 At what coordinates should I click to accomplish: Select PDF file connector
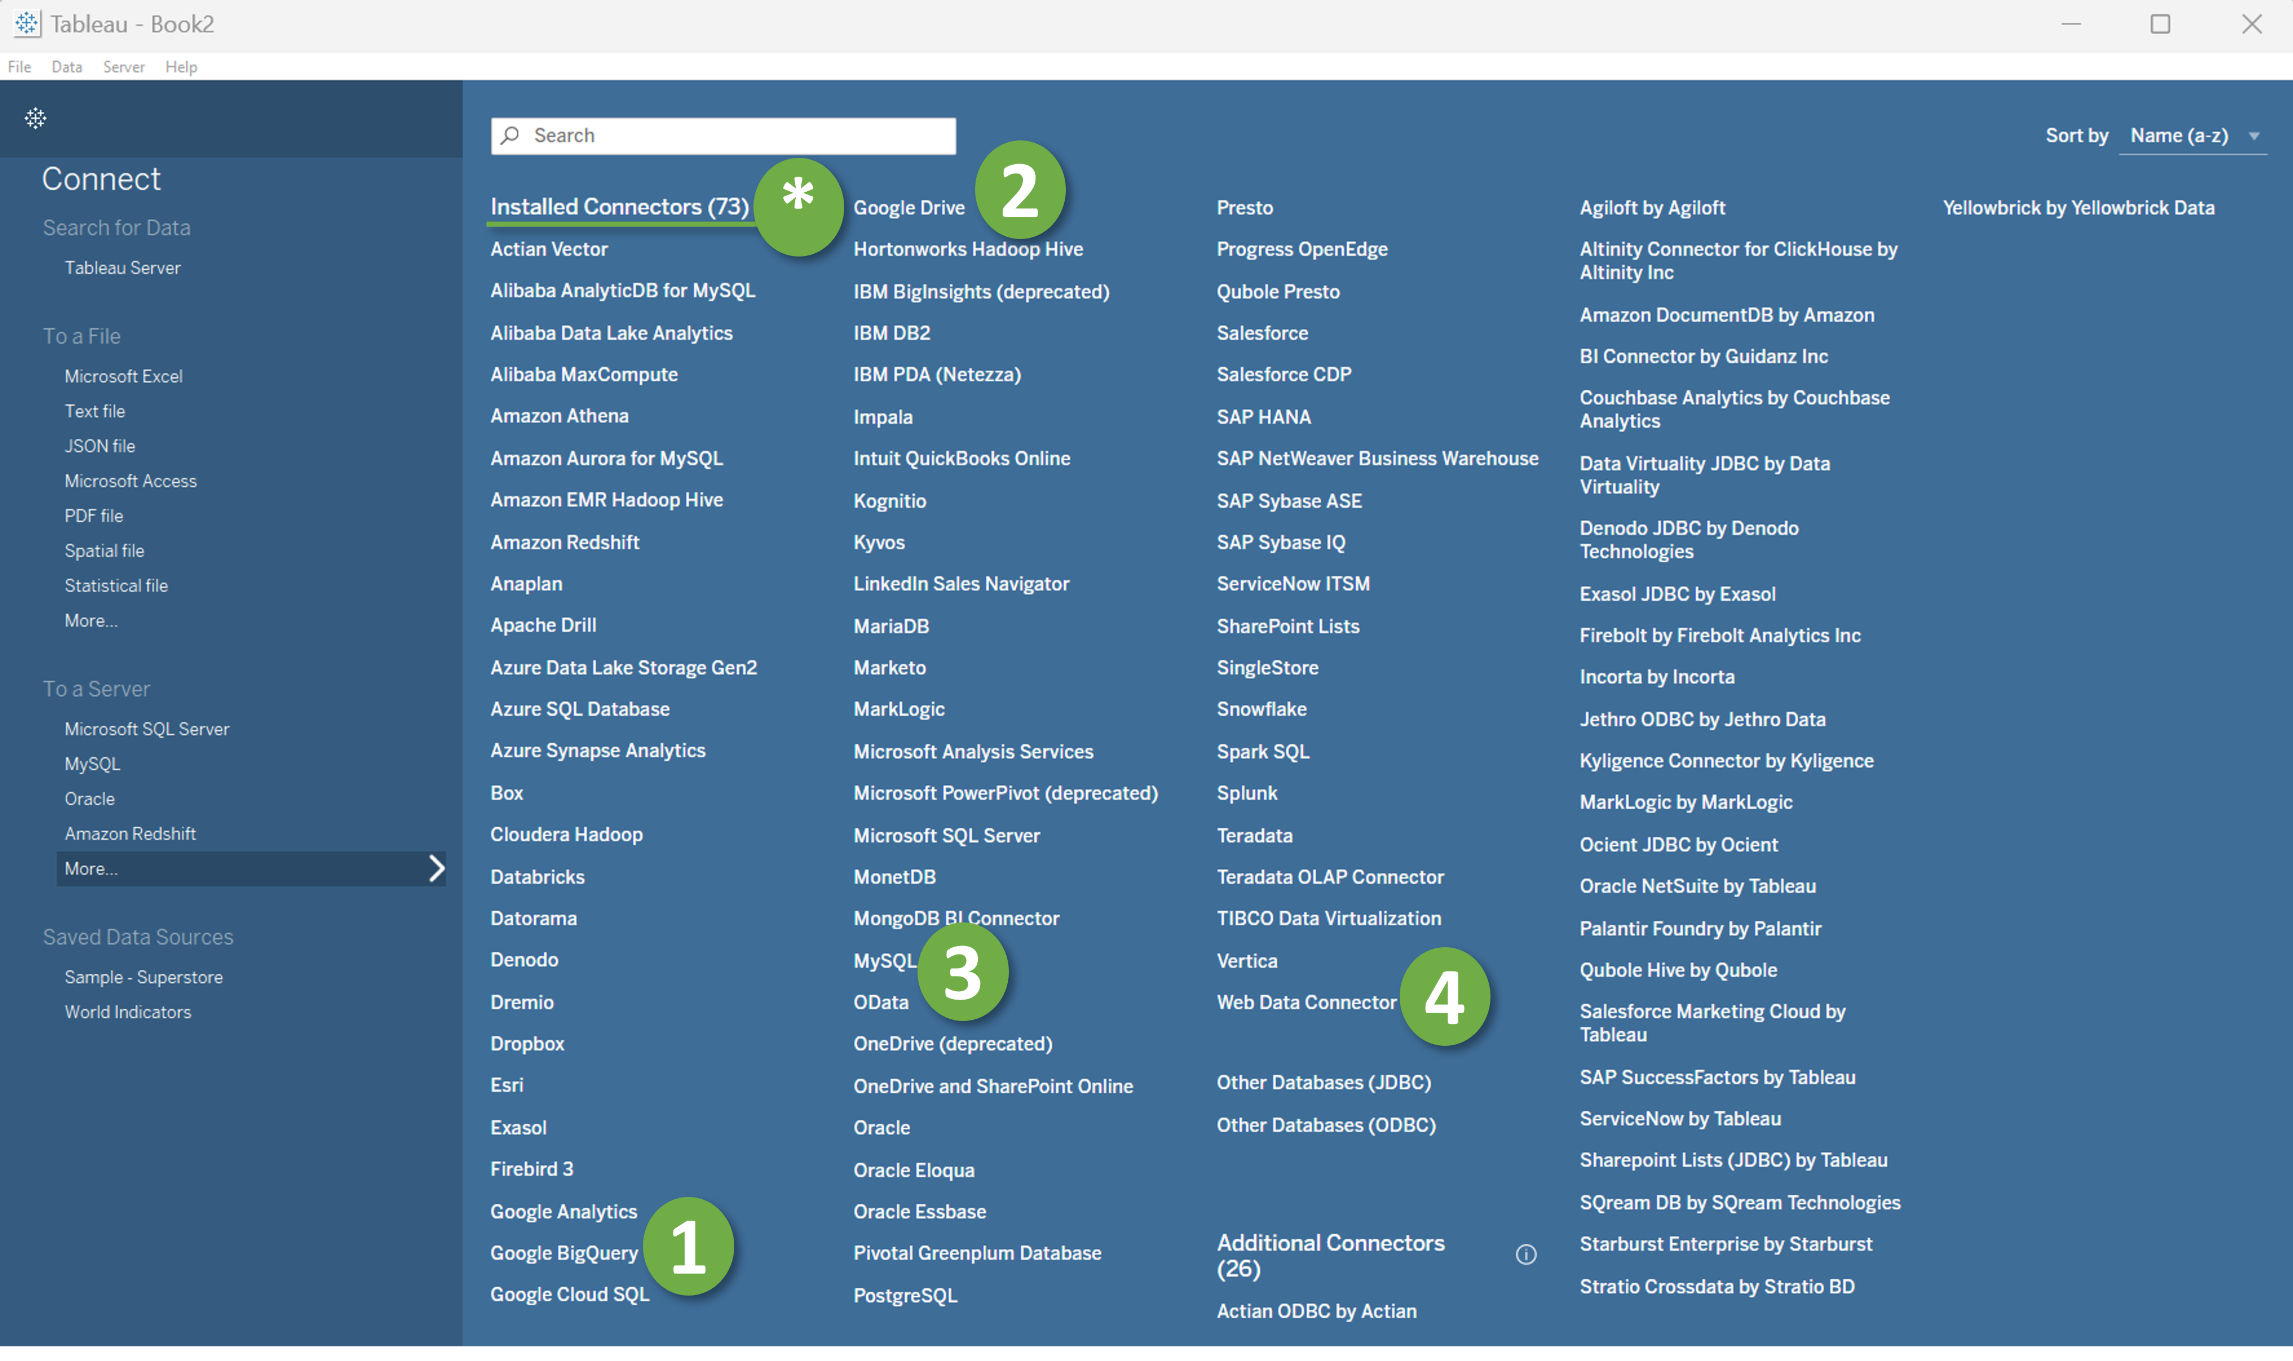point(94,515)
